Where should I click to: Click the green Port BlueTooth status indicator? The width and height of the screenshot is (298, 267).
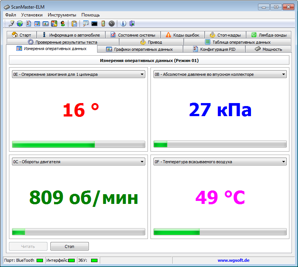click(40, 260)
